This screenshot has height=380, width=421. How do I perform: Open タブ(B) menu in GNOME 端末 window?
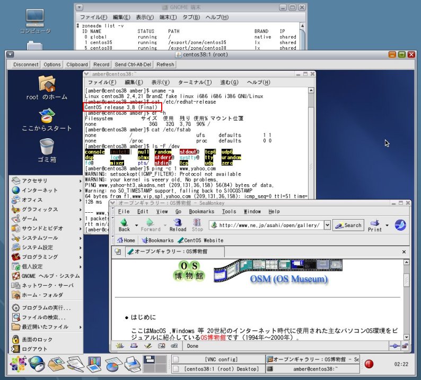[x=191, y=17]
